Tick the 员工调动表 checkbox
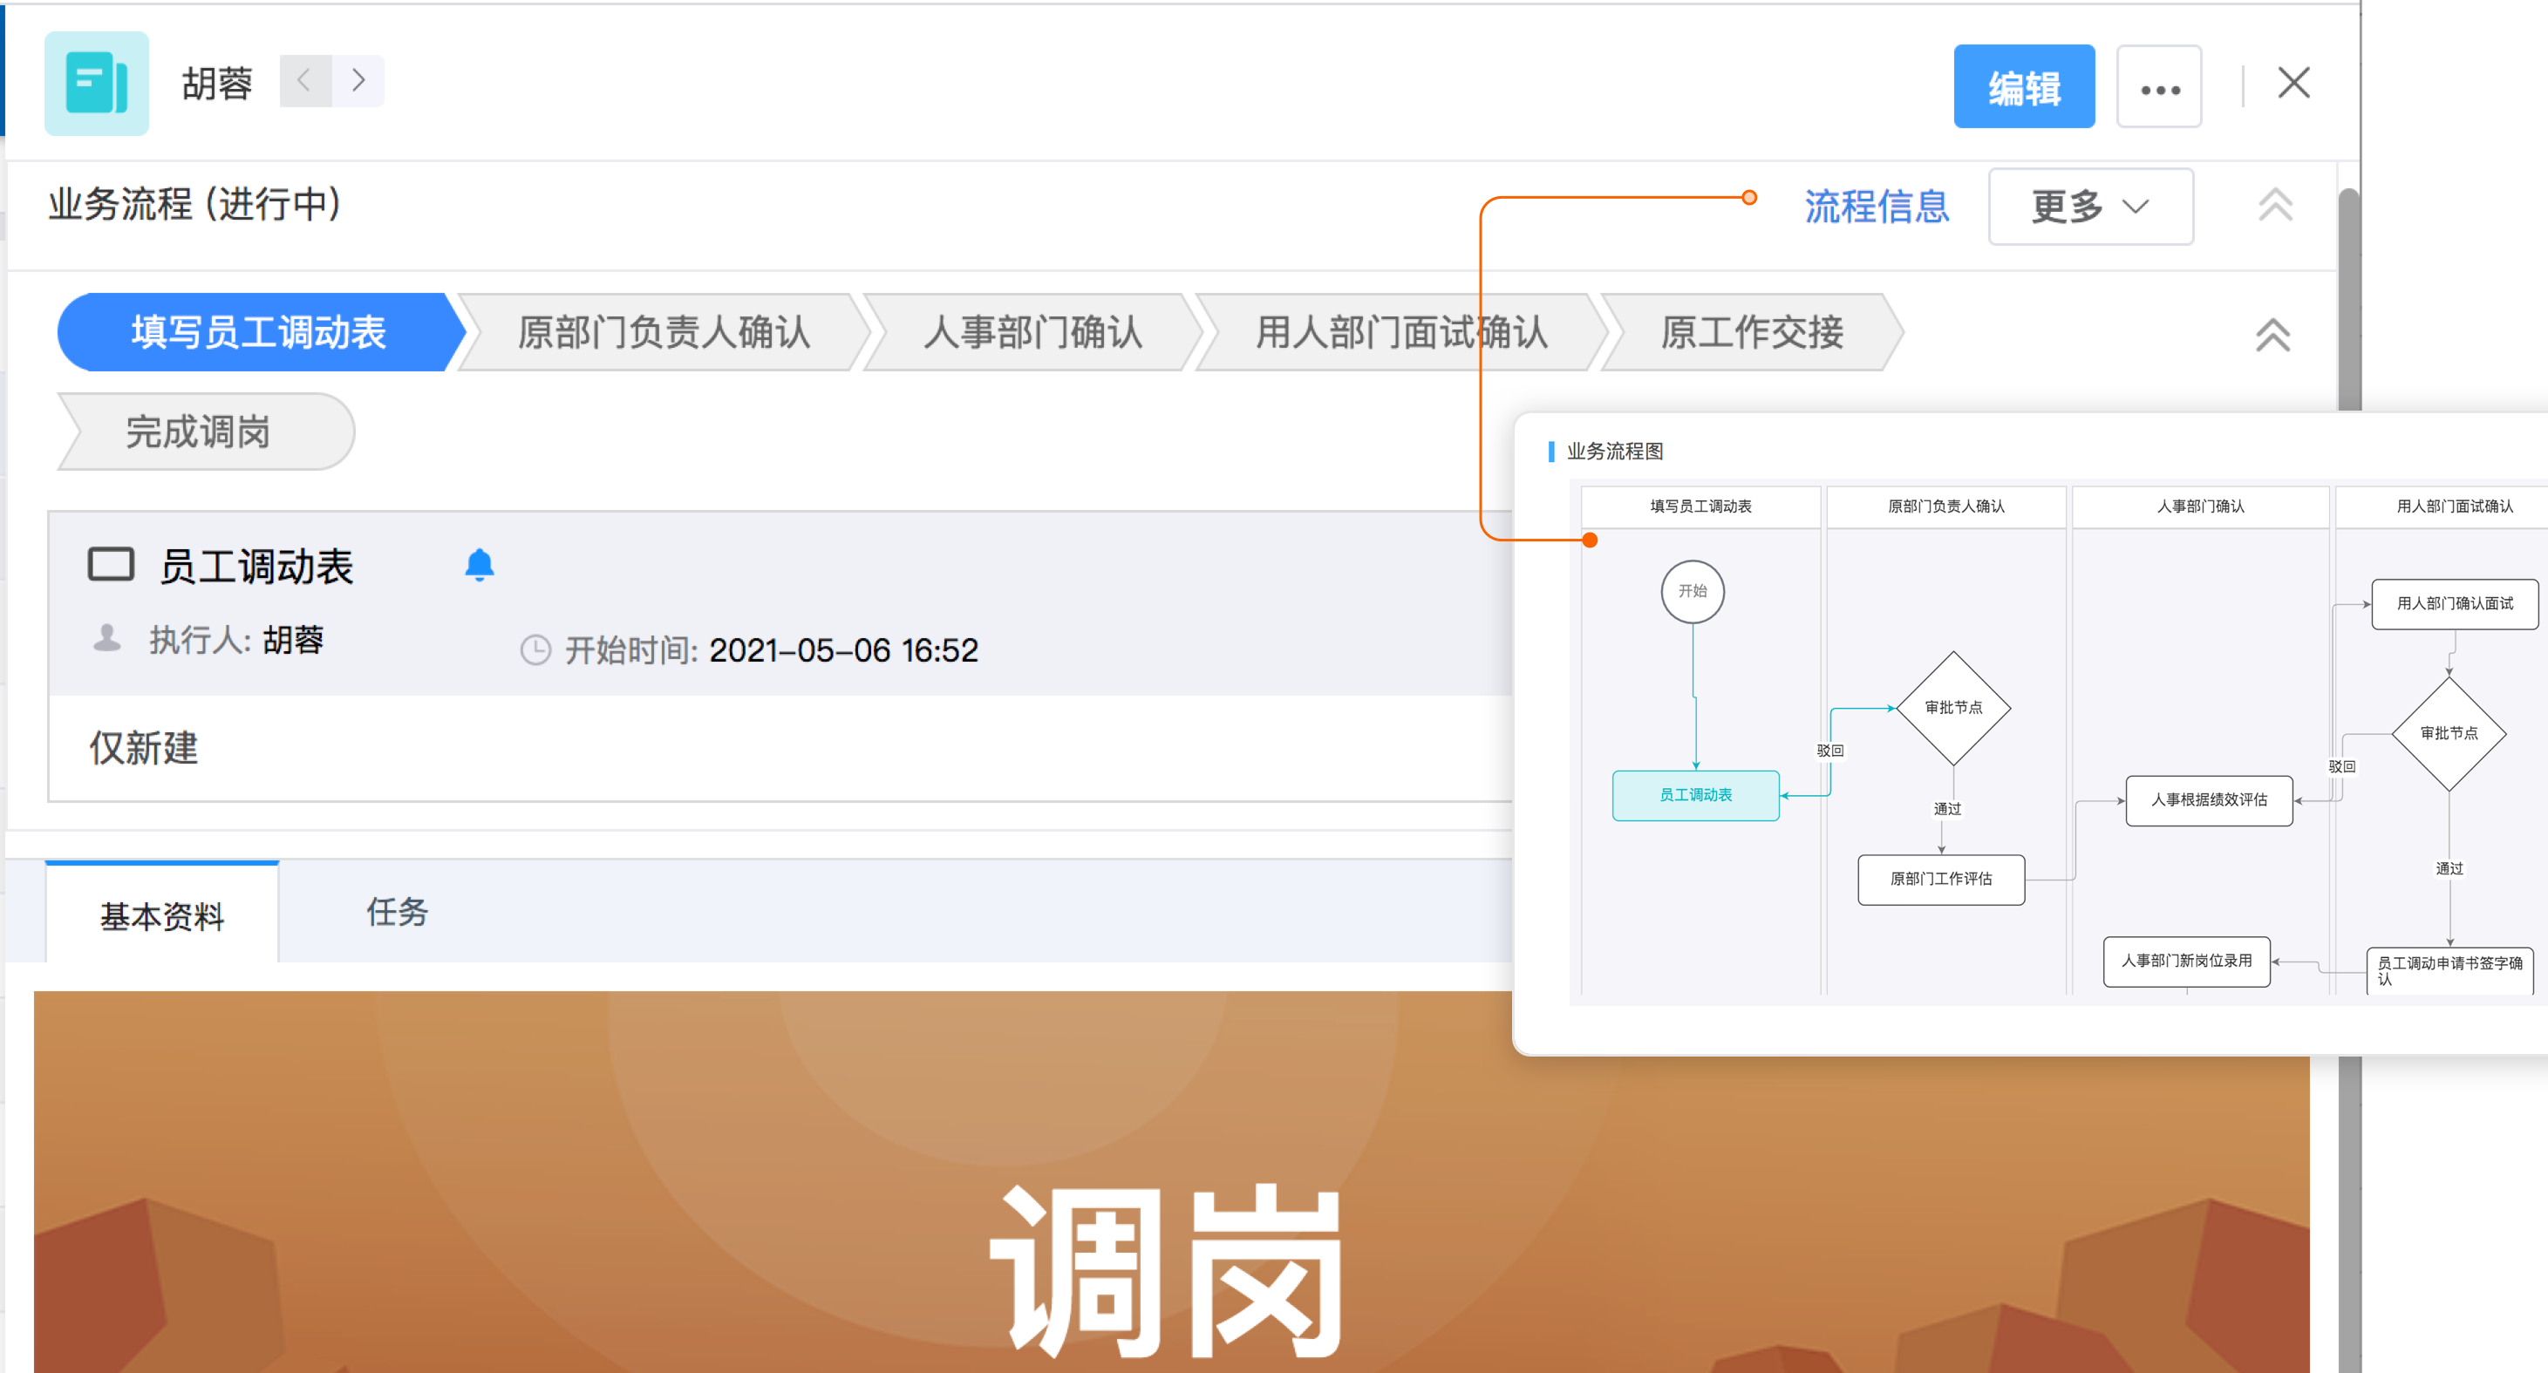Image resolution: width=2548 pixels, height=1373 pixels. 111,564
